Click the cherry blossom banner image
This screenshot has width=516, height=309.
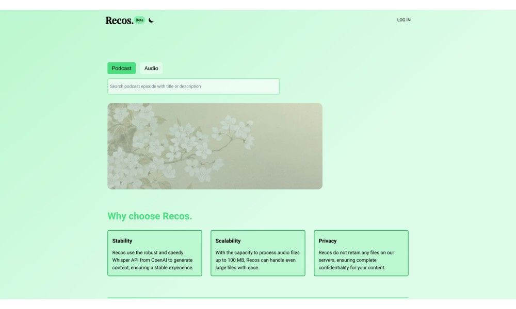215,146
